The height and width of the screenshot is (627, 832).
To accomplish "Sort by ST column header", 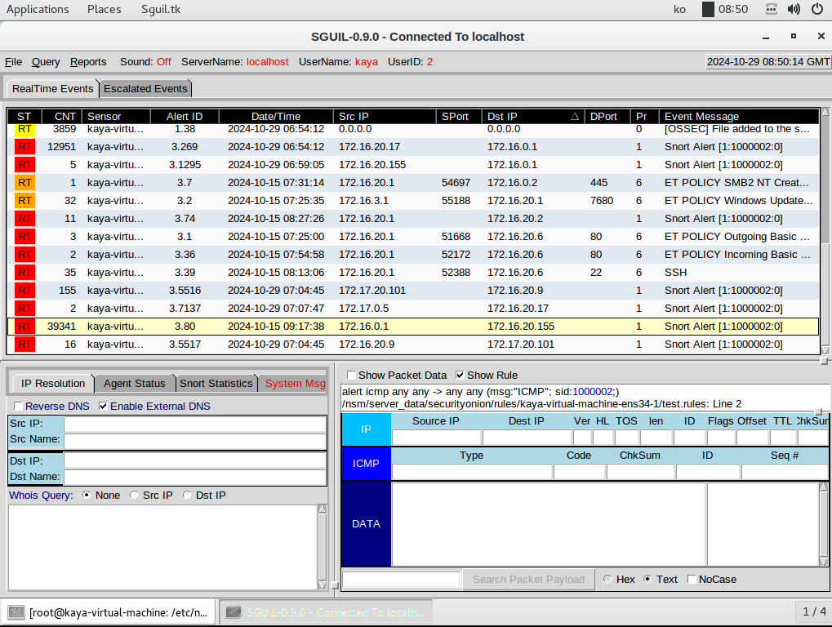I will 24,116.
